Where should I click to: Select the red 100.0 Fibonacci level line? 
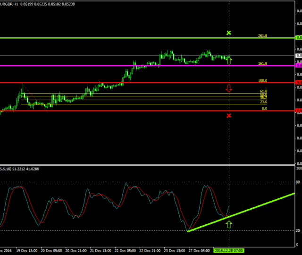(142, 83)
